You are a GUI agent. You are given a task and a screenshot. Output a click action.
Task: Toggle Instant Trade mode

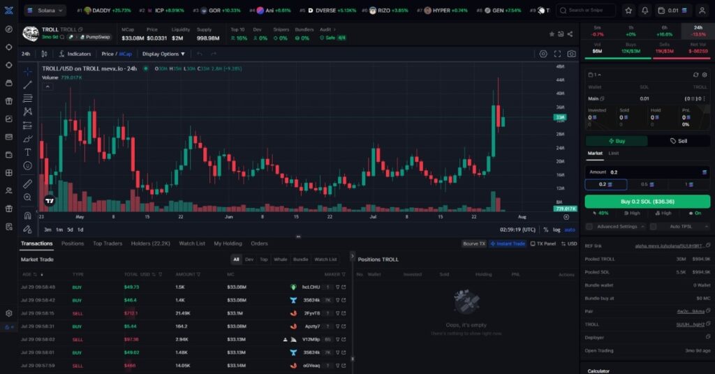pyautogui.click(x=508, y=244)
